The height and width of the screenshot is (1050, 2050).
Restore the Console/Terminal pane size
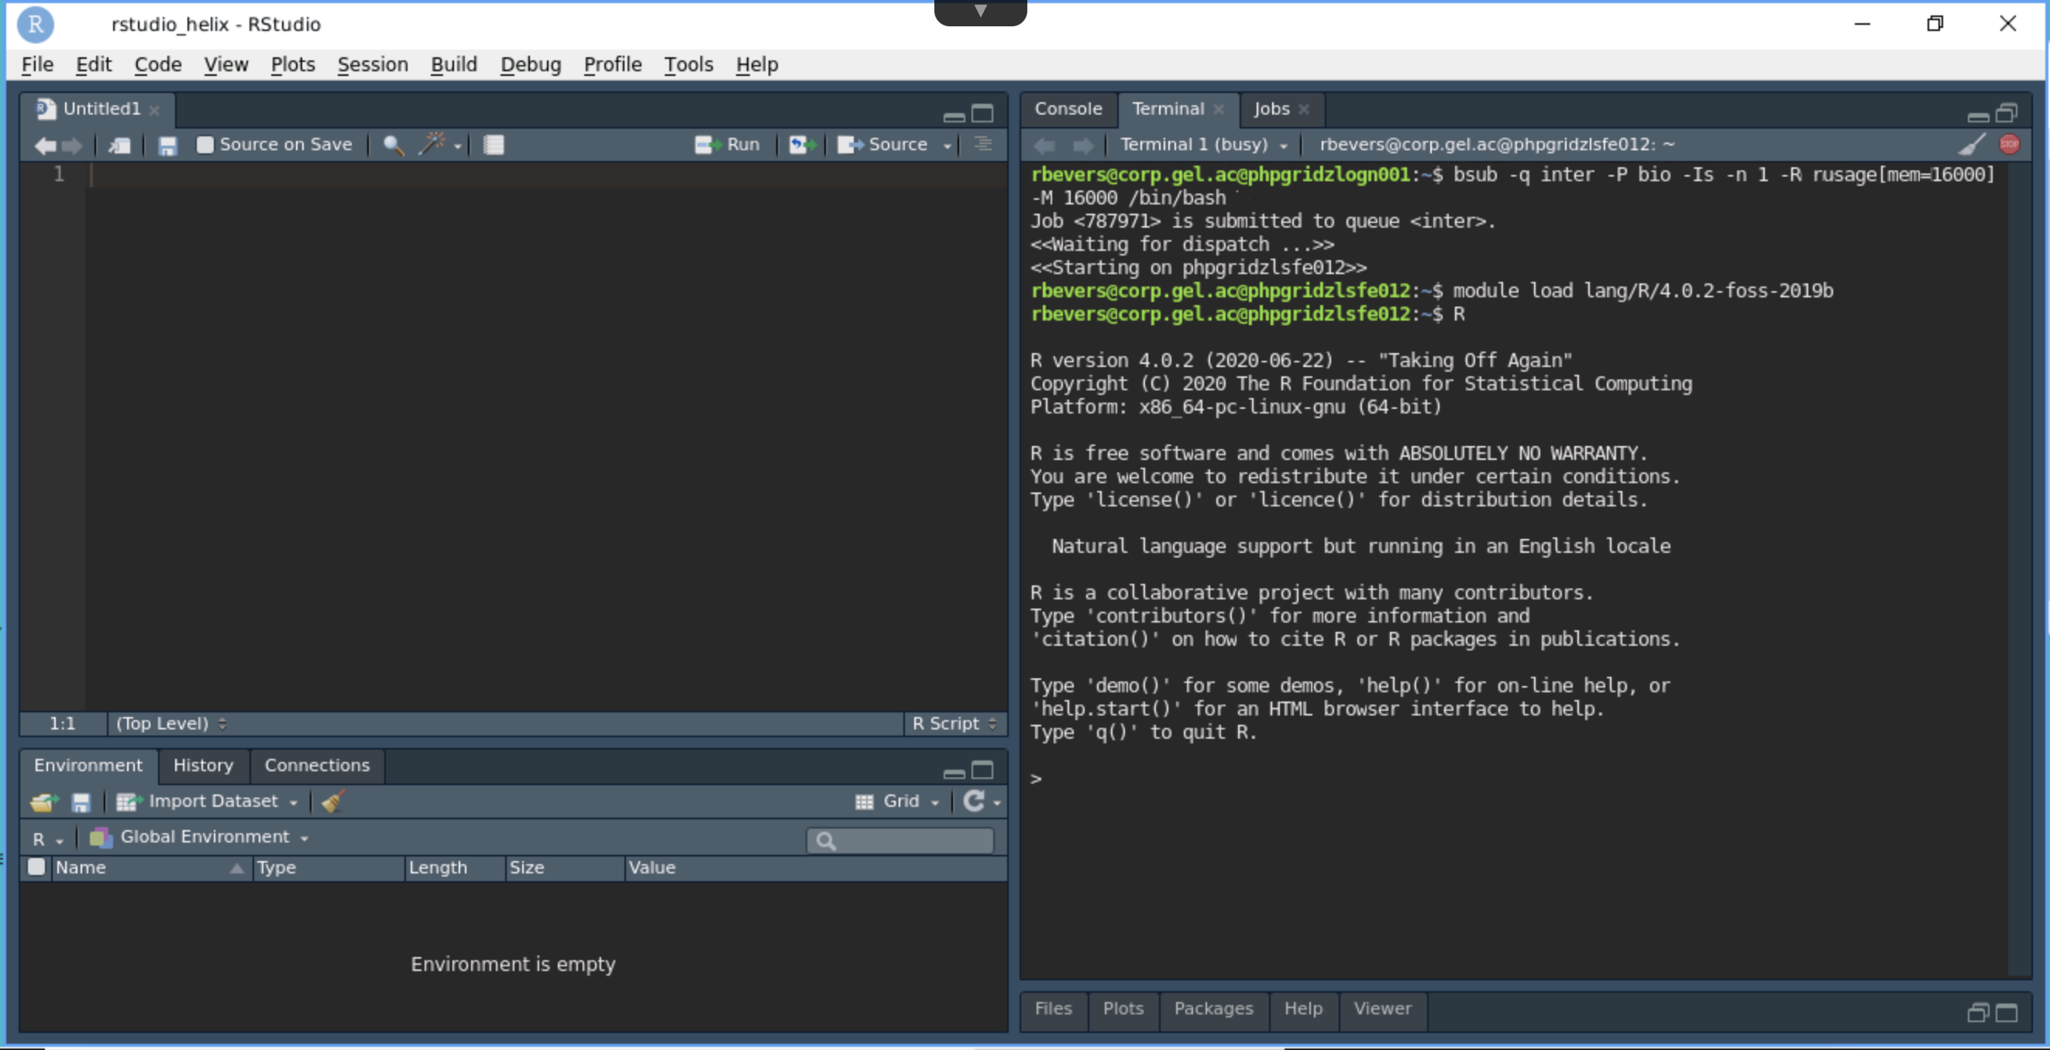[2007, 114]
